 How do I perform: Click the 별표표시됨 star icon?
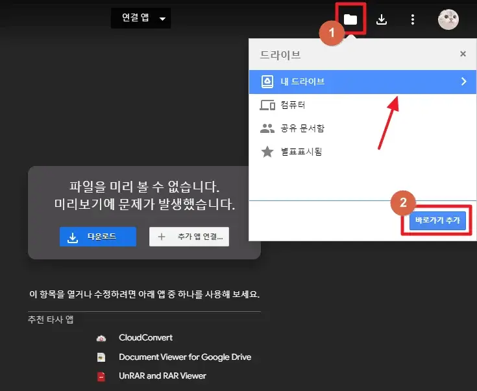[267, 152]
